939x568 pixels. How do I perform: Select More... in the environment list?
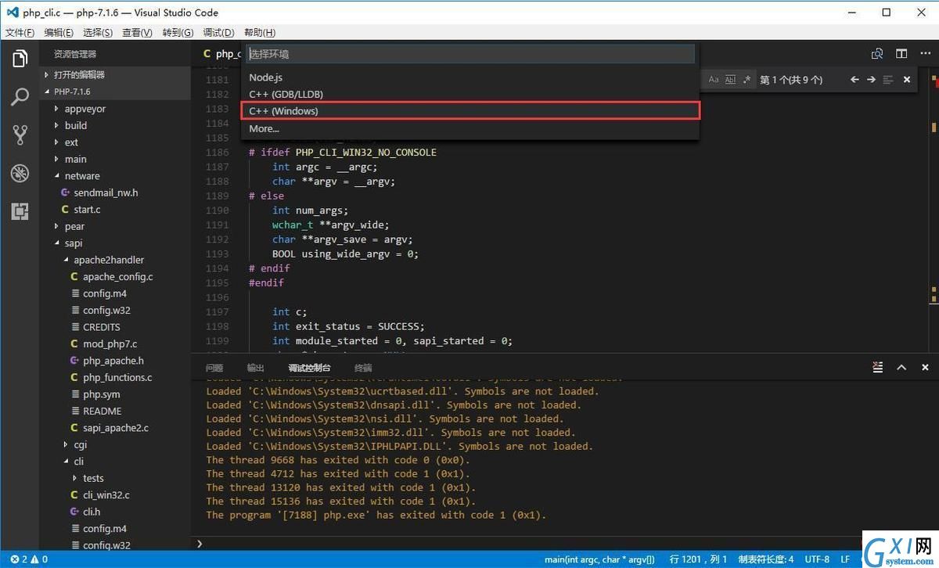tap(470, 128)
